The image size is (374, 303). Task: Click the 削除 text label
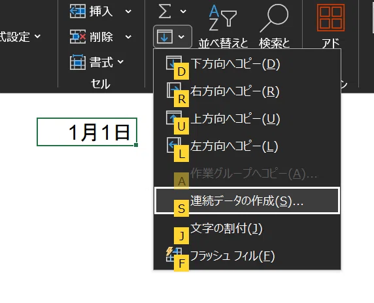click(x=101, y=37)
